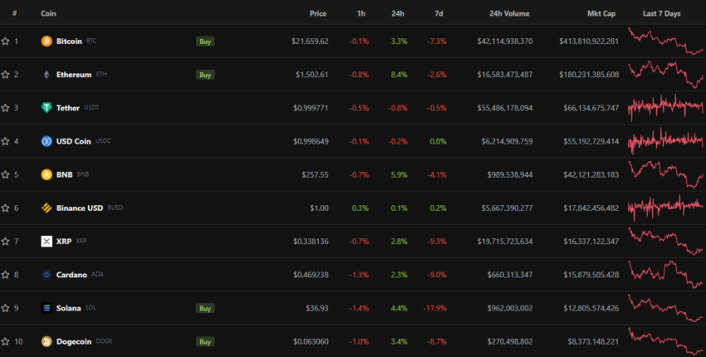Sort by the Coin column header

pyautogui.click(x=48, y=13)
